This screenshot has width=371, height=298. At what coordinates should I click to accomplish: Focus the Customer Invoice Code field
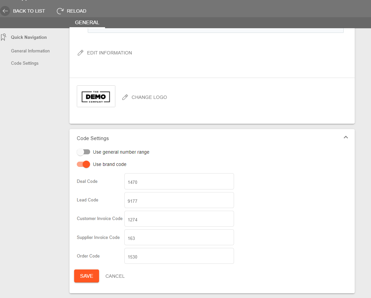coord(179,219)
